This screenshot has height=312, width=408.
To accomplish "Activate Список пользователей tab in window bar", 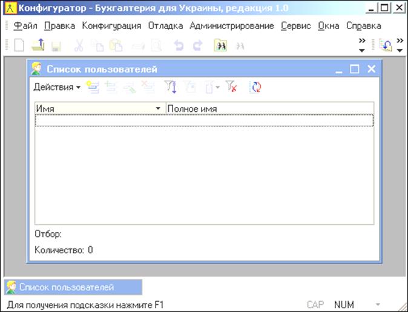I will coord(73,287).
